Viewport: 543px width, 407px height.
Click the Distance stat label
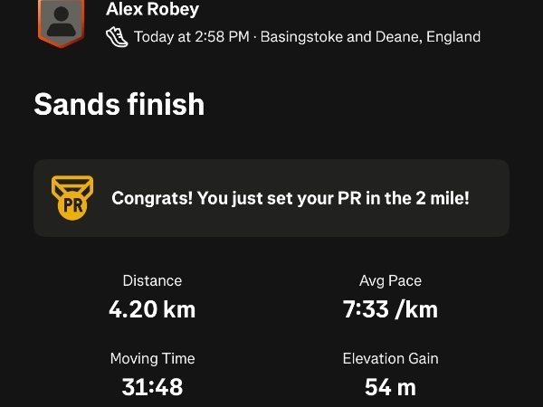(152, 281)
